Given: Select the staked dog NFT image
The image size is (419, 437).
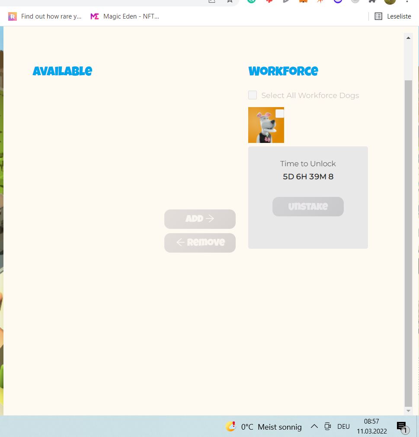Looking at the screenshot, I should click(266, 125).
